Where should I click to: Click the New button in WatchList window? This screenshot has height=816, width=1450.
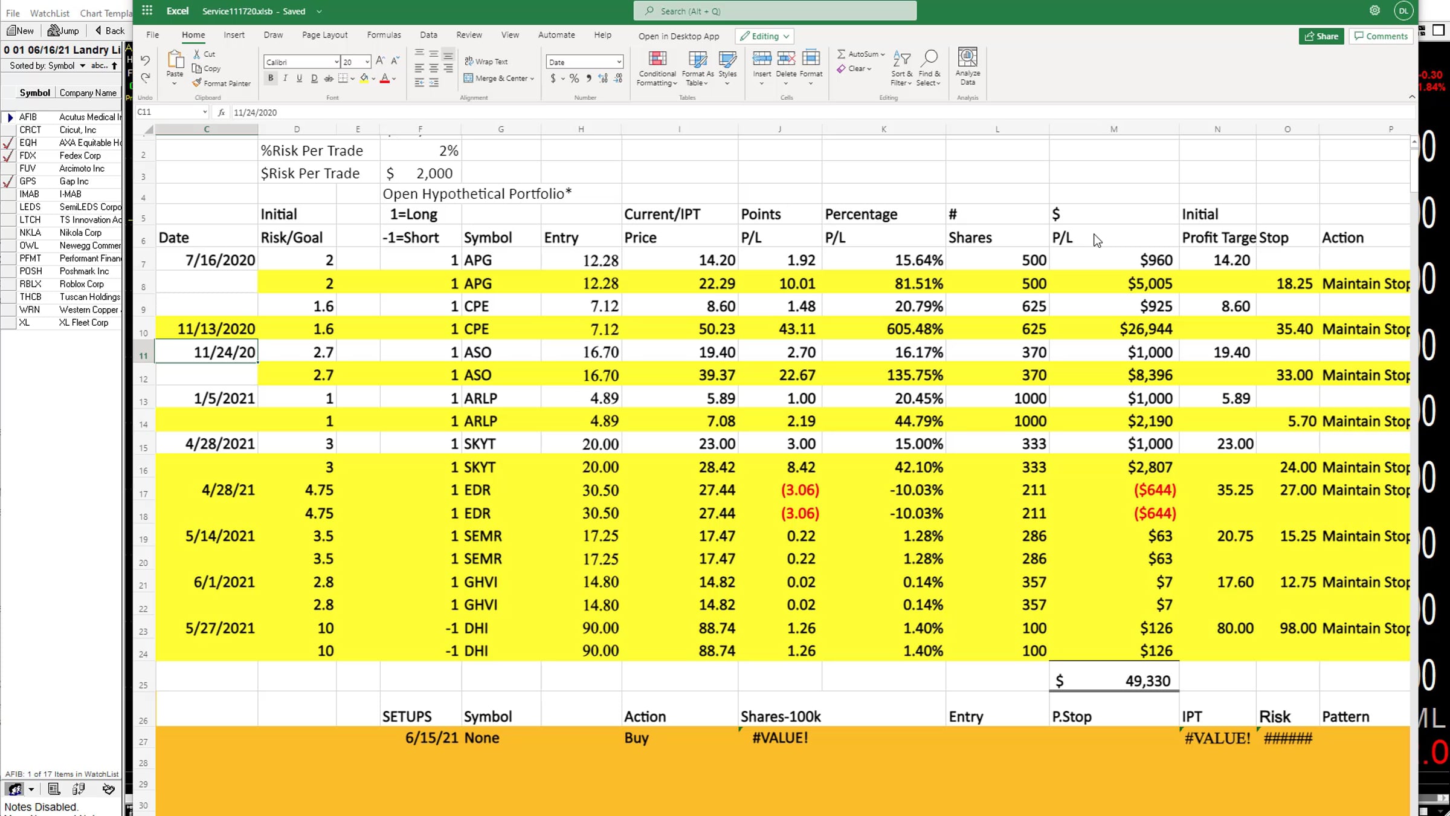click(x=20, y=31)
